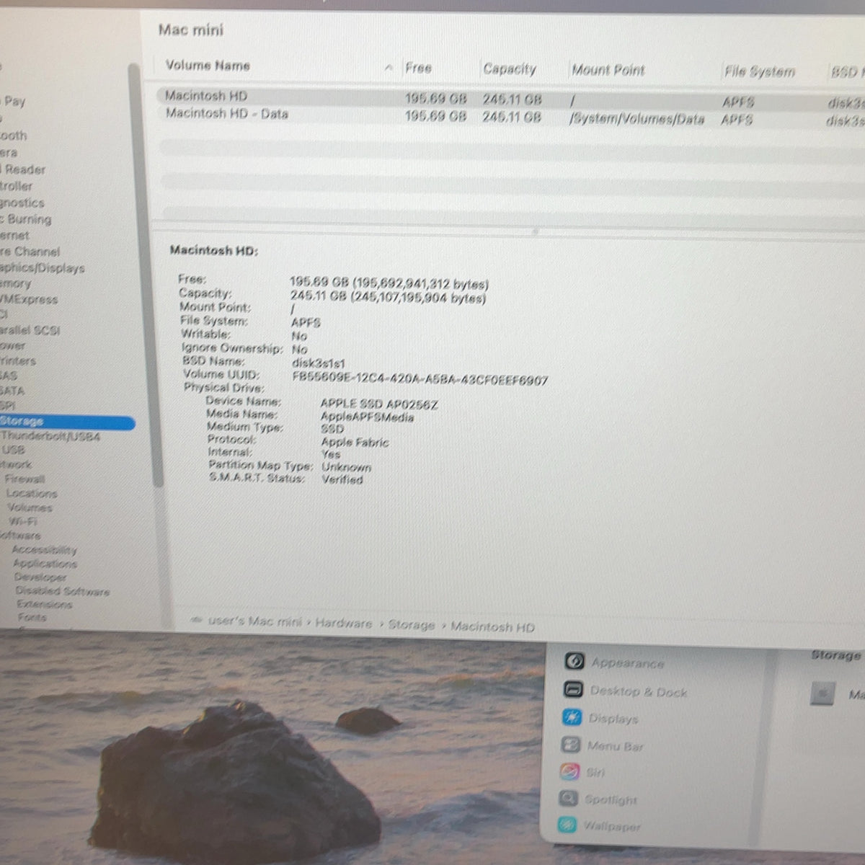The width and height of the screenshot is (865, 865).
Task: Click the S.M.A.R.T. Status Verified value
Action: pyautogui.click(x=342, y=479)
